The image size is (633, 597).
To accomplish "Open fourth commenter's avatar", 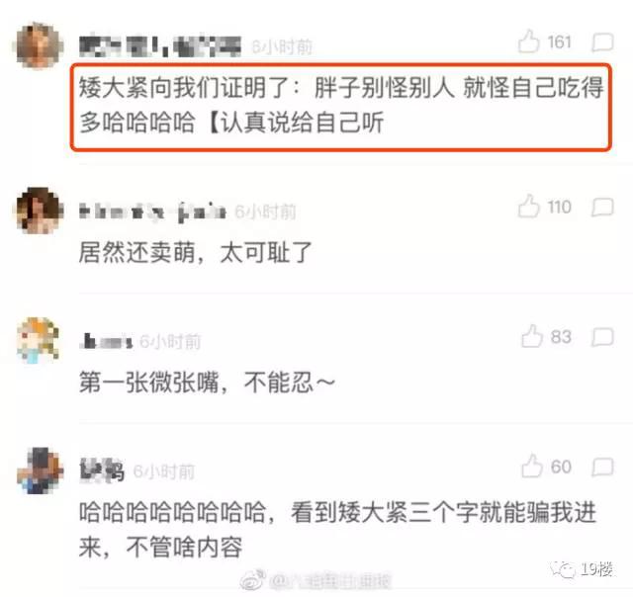I will [x=40, y=470].
